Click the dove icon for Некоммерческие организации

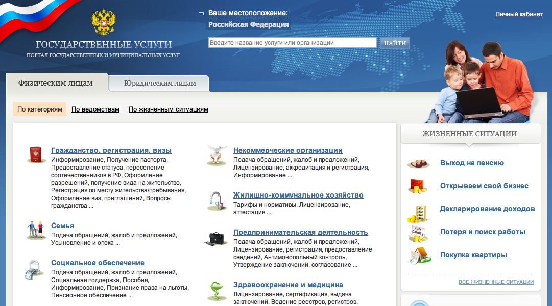point(217,154)
